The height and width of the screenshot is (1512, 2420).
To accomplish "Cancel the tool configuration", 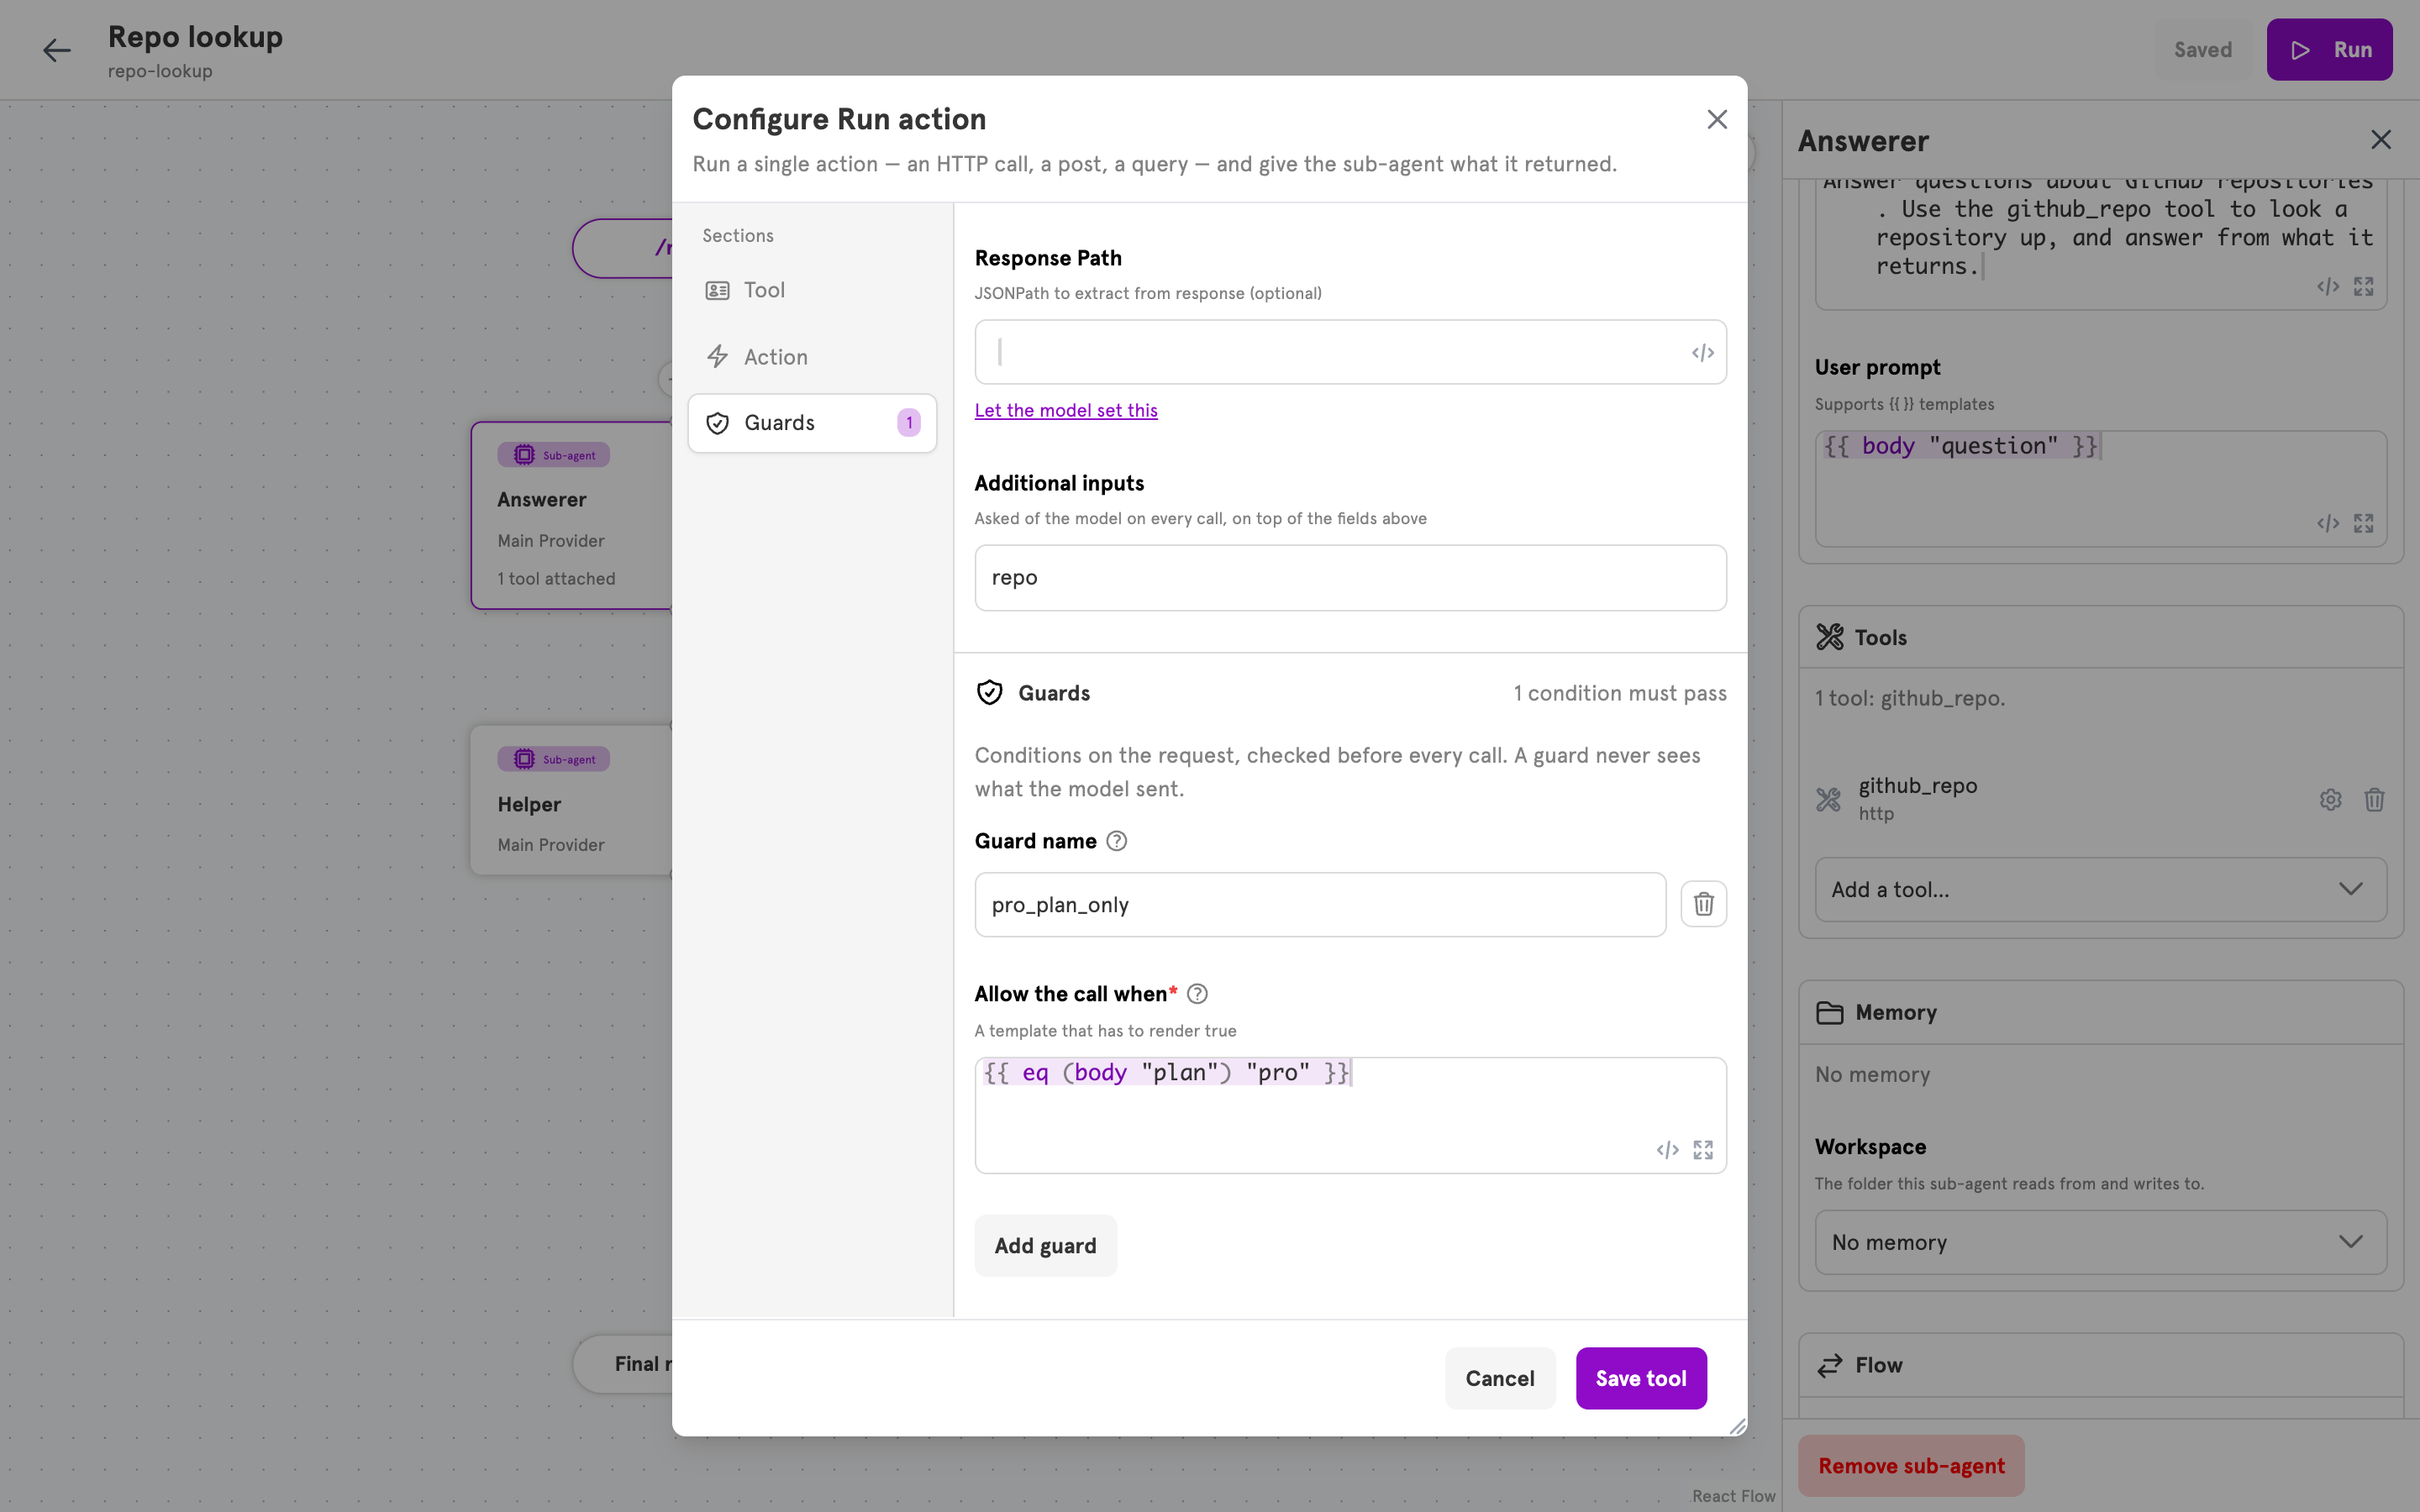I will point(1499,1378).
